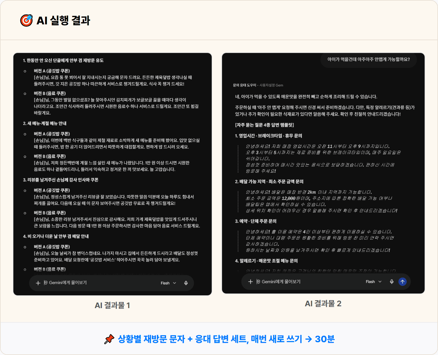438x355 pixels.
Task: Click the plus icon in the AI 결과물 2 input bar
Action: 250,282
